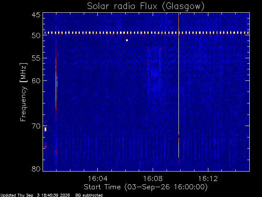Click the 16:08 time axis label
Image resolution: width=262 pixels, height=197 pixels.
[153, 179]
